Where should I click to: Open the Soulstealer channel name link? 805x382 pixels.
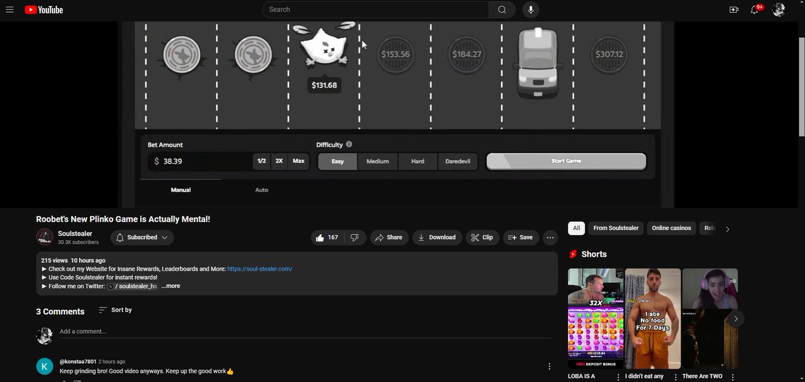pos(75,233)
